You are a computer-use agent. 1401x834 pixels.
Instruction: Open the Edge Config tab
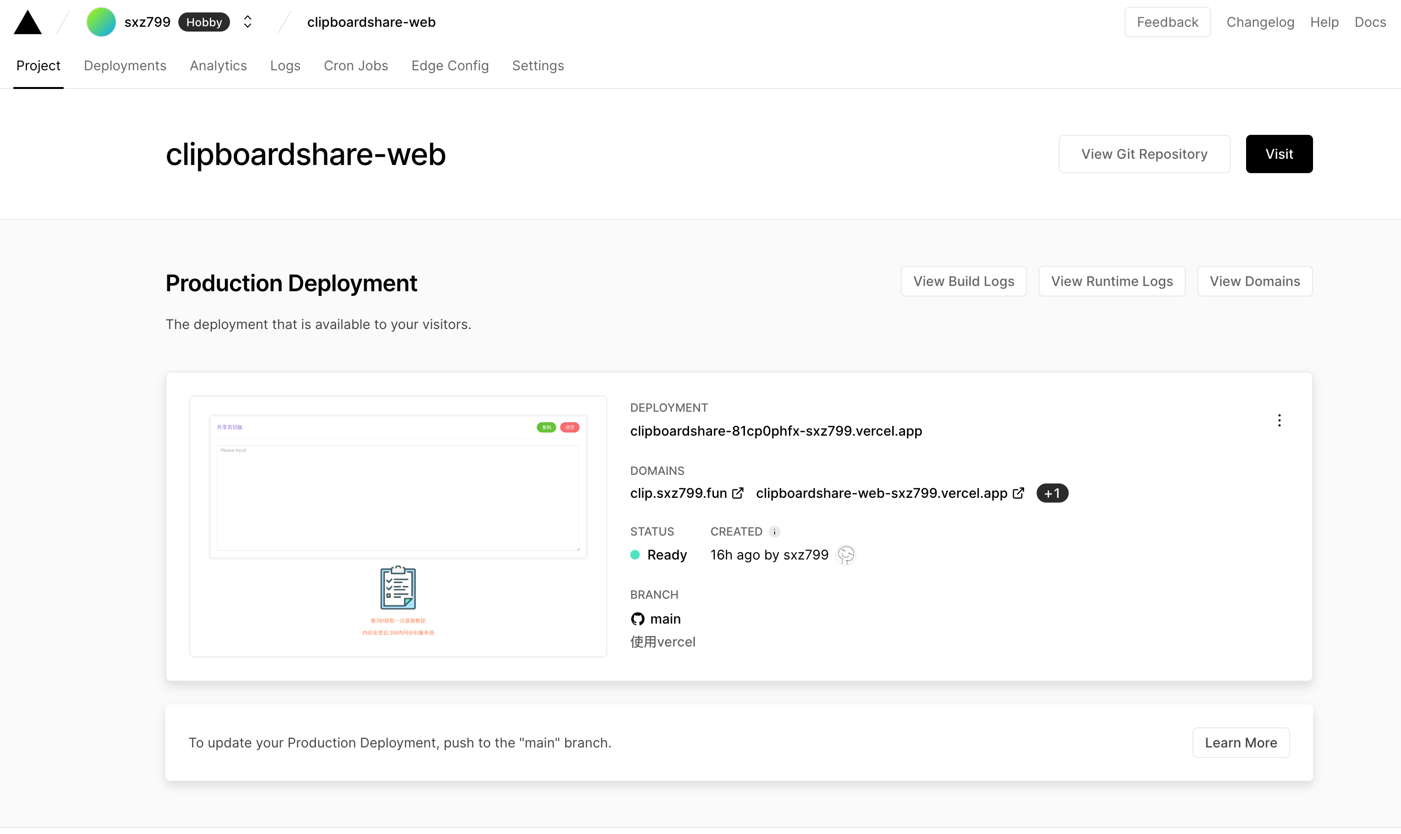[x=450, y=66]
